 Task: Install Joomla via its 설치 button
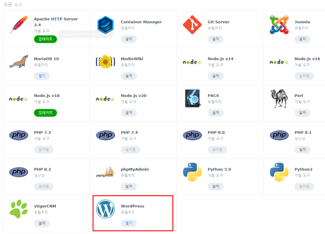point(302,39)
